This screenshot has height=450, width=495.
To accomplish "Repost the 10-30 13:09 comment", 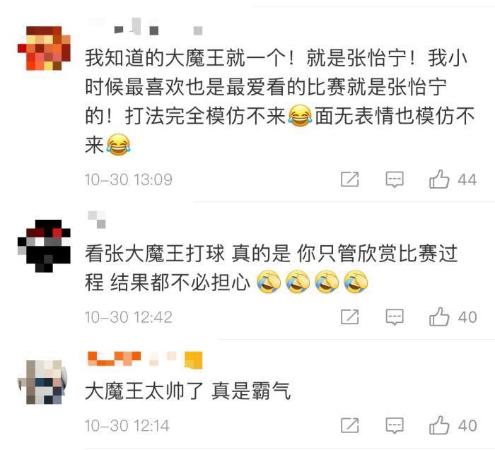I will click(x=350, y=179).
